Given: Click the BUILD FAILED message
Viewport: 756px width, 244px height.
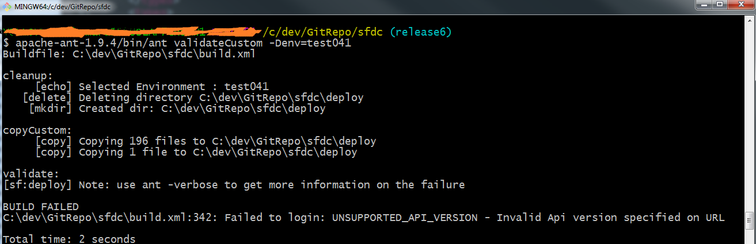Looking at the screenshot, I should click(x=40, y=206).
